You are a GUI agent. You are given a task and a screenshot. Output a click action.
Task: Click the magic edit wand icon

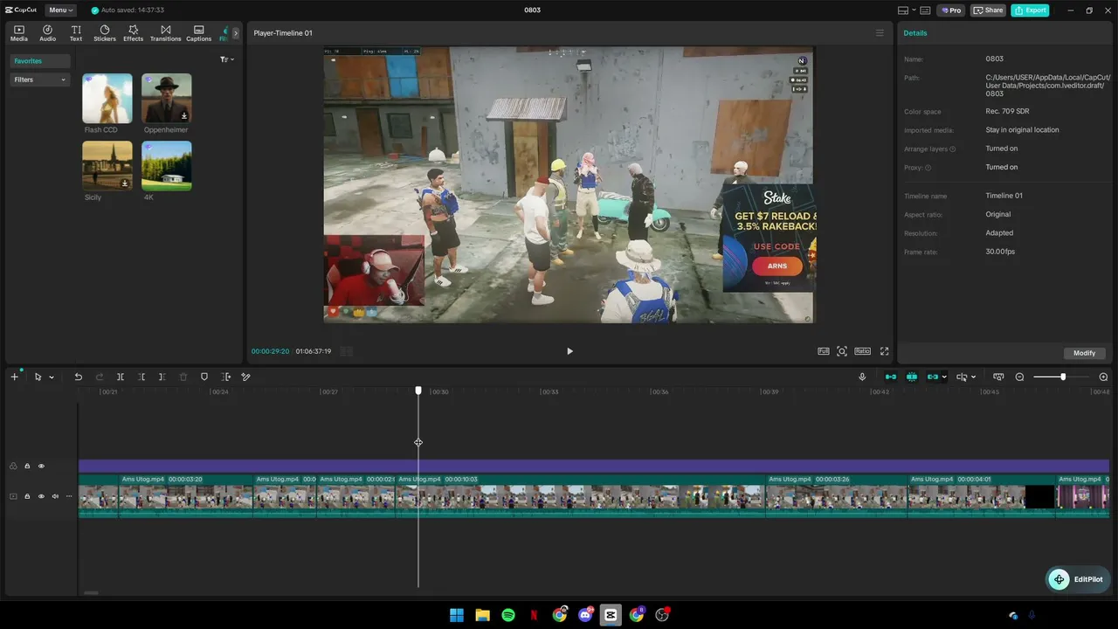tap(246, 377)
